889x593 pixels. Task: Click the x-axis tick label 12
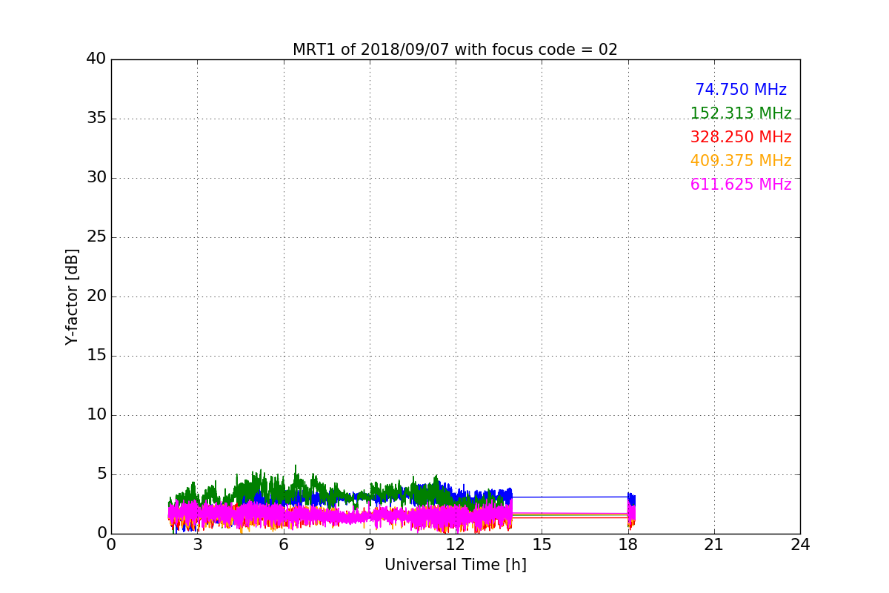(x=456, y=544)
